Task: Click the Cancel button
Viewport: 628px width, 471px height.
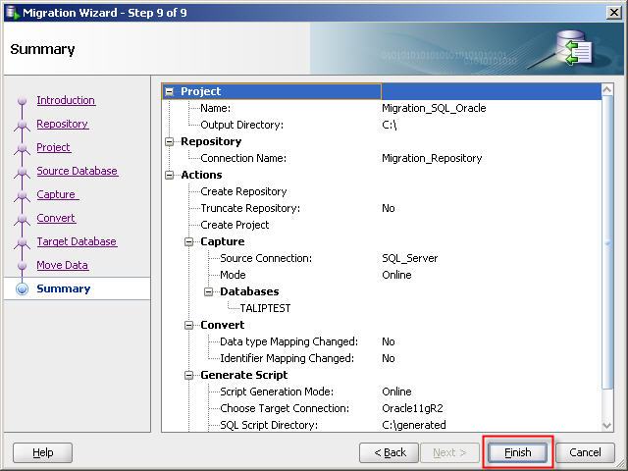Action: [x=585, y=452]
